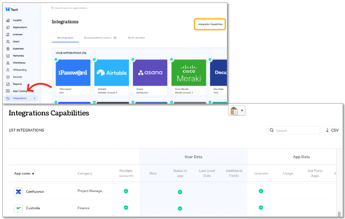345x219 pixels.
Task: Select Security in the sidebar menu
Action: [18, 77]
